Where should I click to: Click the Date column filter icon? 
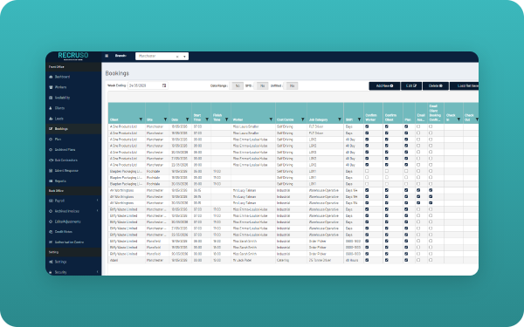[x=187, y=119]
